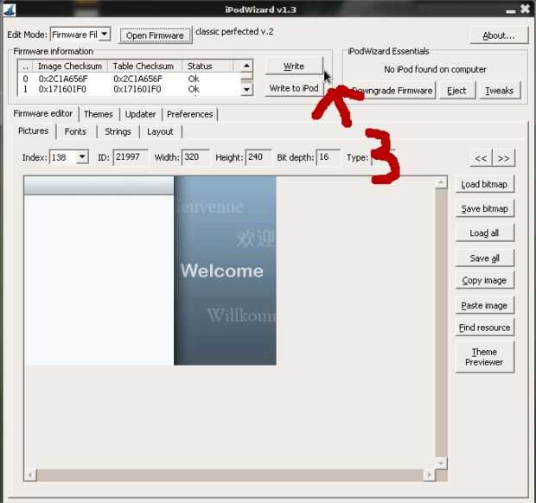
Task: Click firmware list scroll up arrow
Action: click(246, 66)
